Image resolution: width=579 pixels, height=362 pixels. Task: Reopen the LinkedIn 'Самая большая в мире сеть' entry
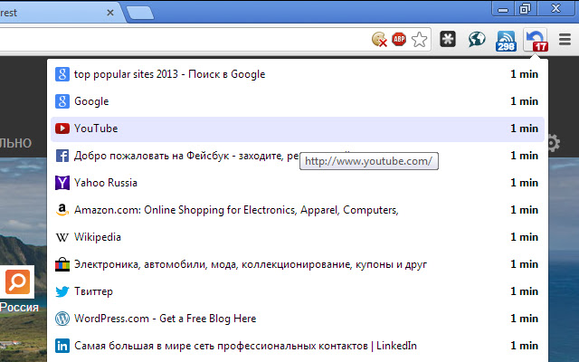pyautogui.click(x=298, y=346)
